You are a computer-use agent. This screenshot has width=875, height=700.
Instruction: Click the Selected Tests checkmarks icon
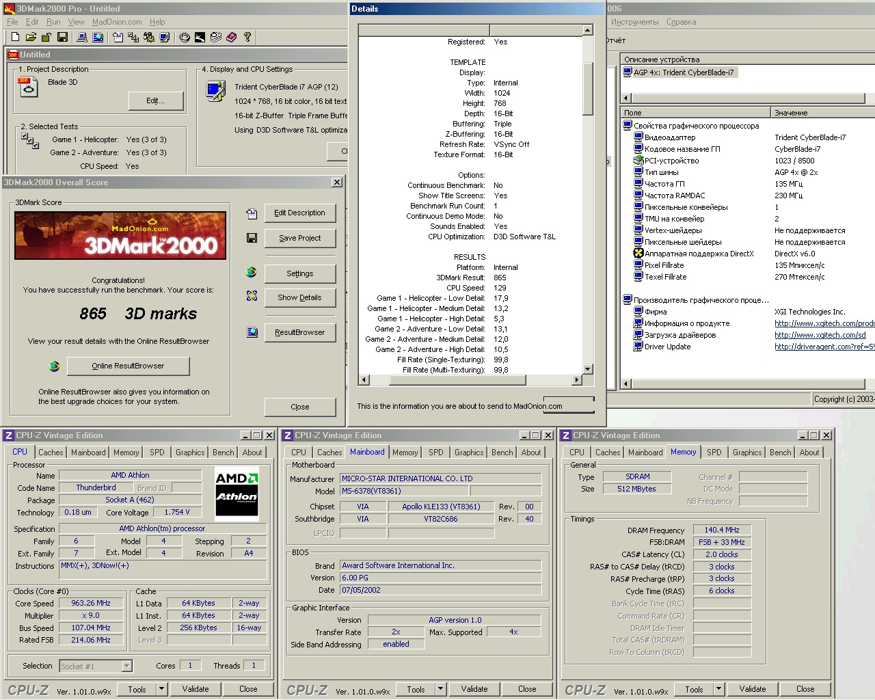click(30, 141)
